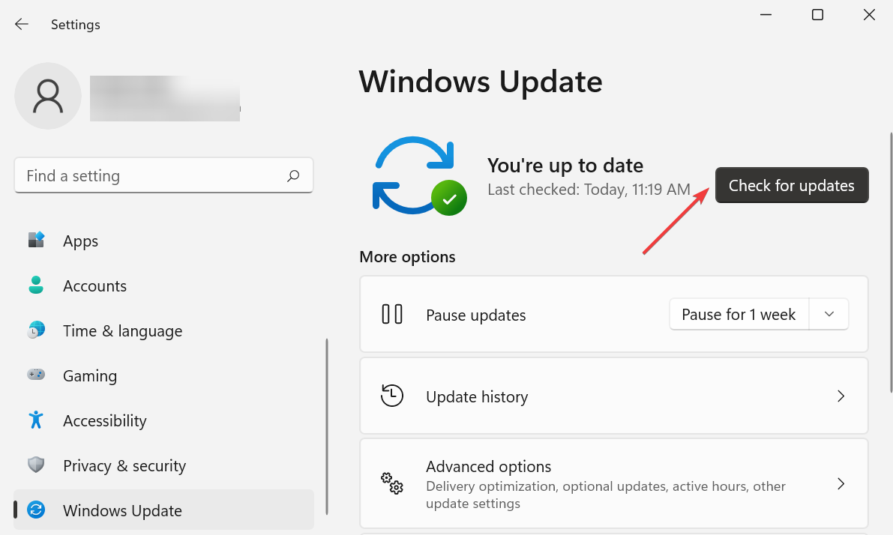Click Pause for 1 week

(739, 314)
